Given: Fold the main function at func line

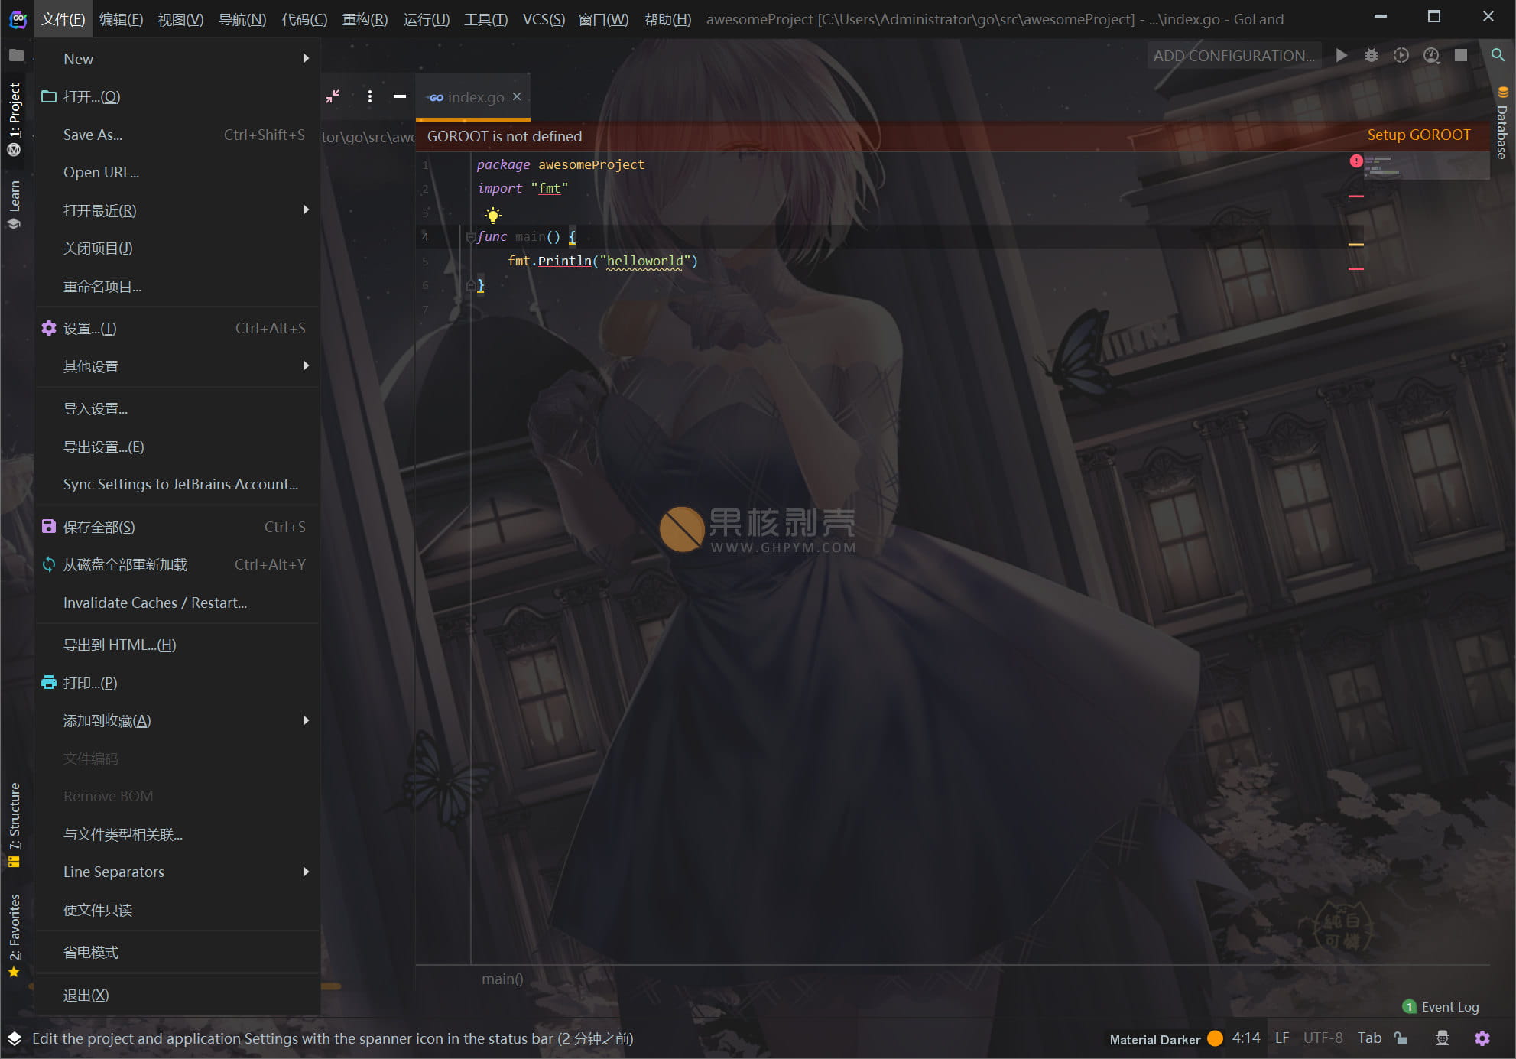Looking at the screenshot, I should (471, 237).
